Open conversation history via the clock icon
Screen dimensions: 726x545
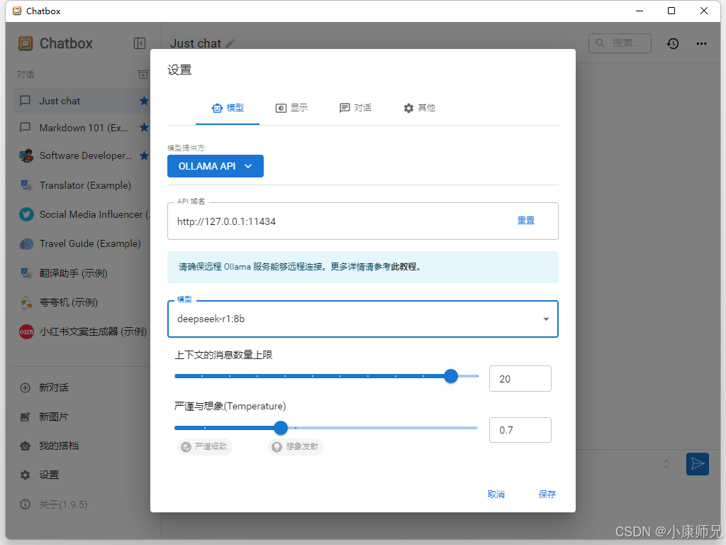[x=672, y=43]
